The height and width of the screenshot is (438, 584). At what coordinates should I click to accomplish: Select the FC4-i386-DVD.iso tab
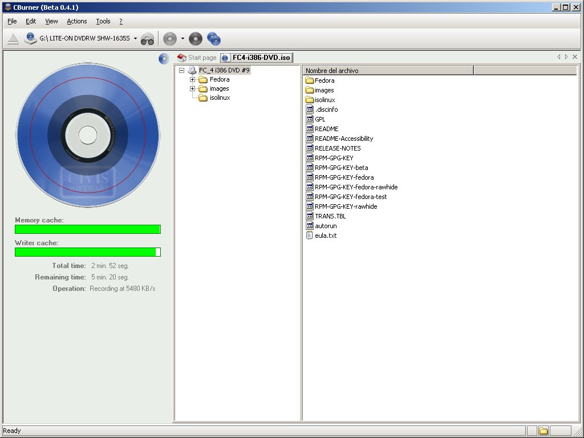tap(257, 58)
